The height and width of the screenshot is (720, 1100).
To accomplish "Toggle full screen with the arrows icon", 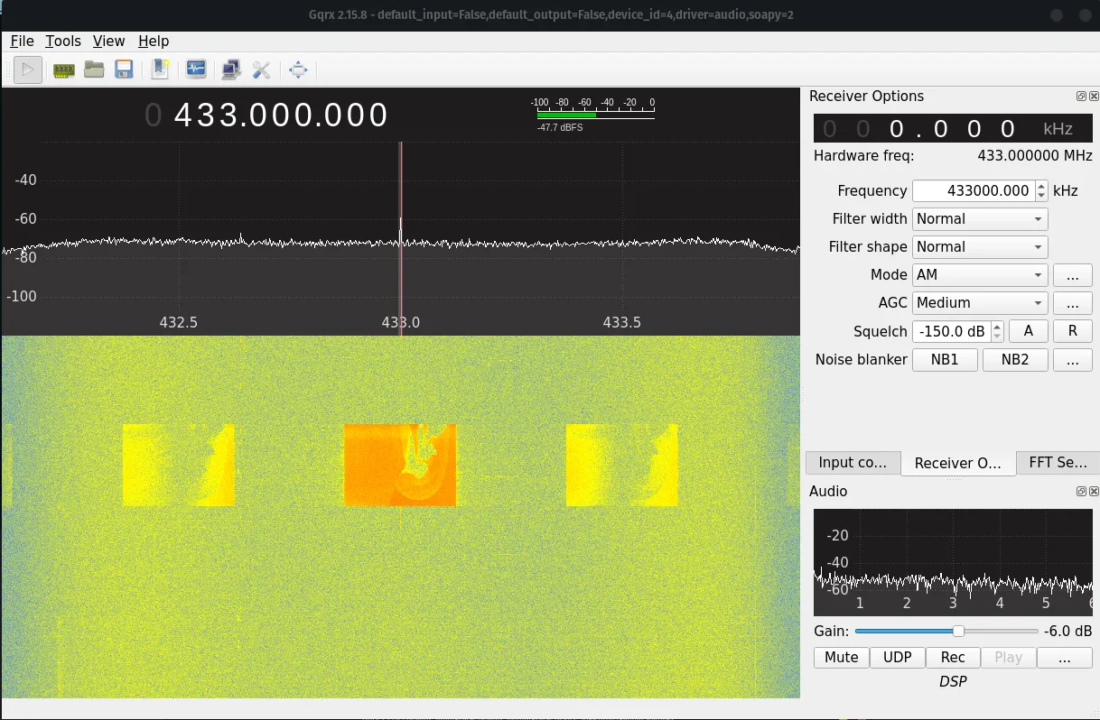I will pyautogui.click(x=298, y=69).
